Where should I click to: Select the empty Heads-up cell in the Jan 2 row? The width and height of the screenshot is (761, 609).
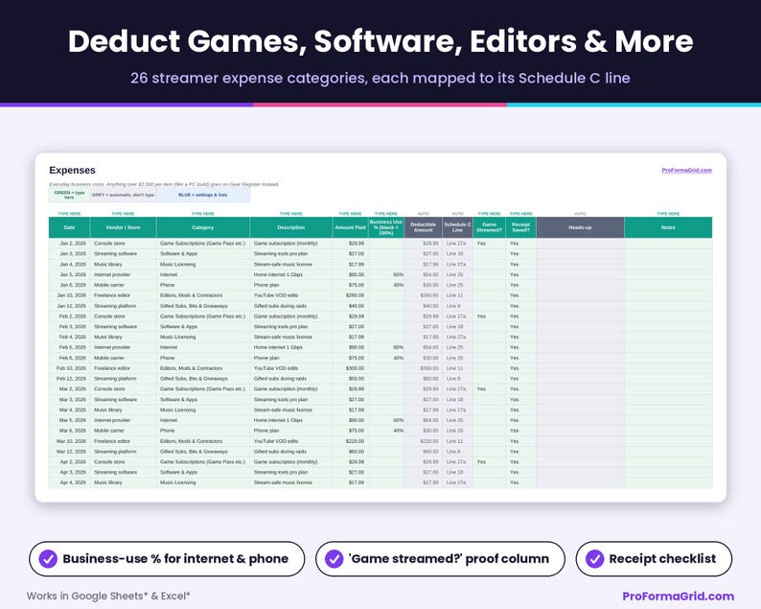pos(580,244)
